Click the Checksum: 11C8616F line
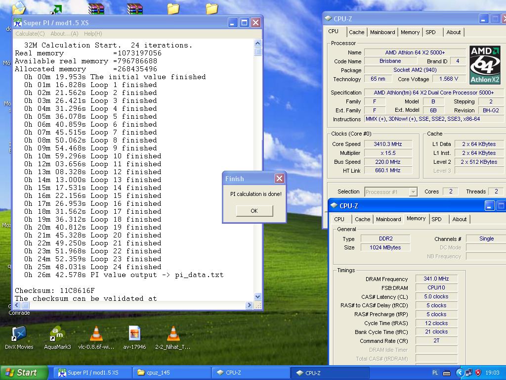 pos(55,290)
